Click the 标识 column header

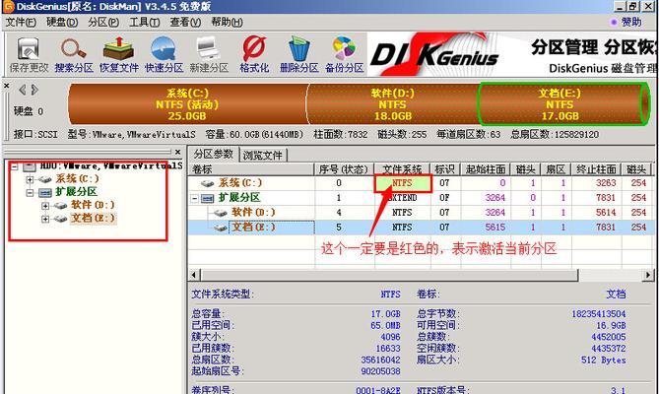tap(445, 169)
